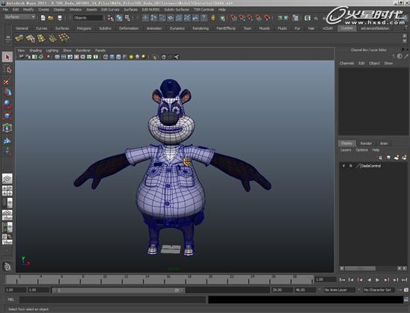Choose the Paint Selection brush tool
The height and width of the screenshot is (313, 410).
pyautogui.click(x=7, y=81)
